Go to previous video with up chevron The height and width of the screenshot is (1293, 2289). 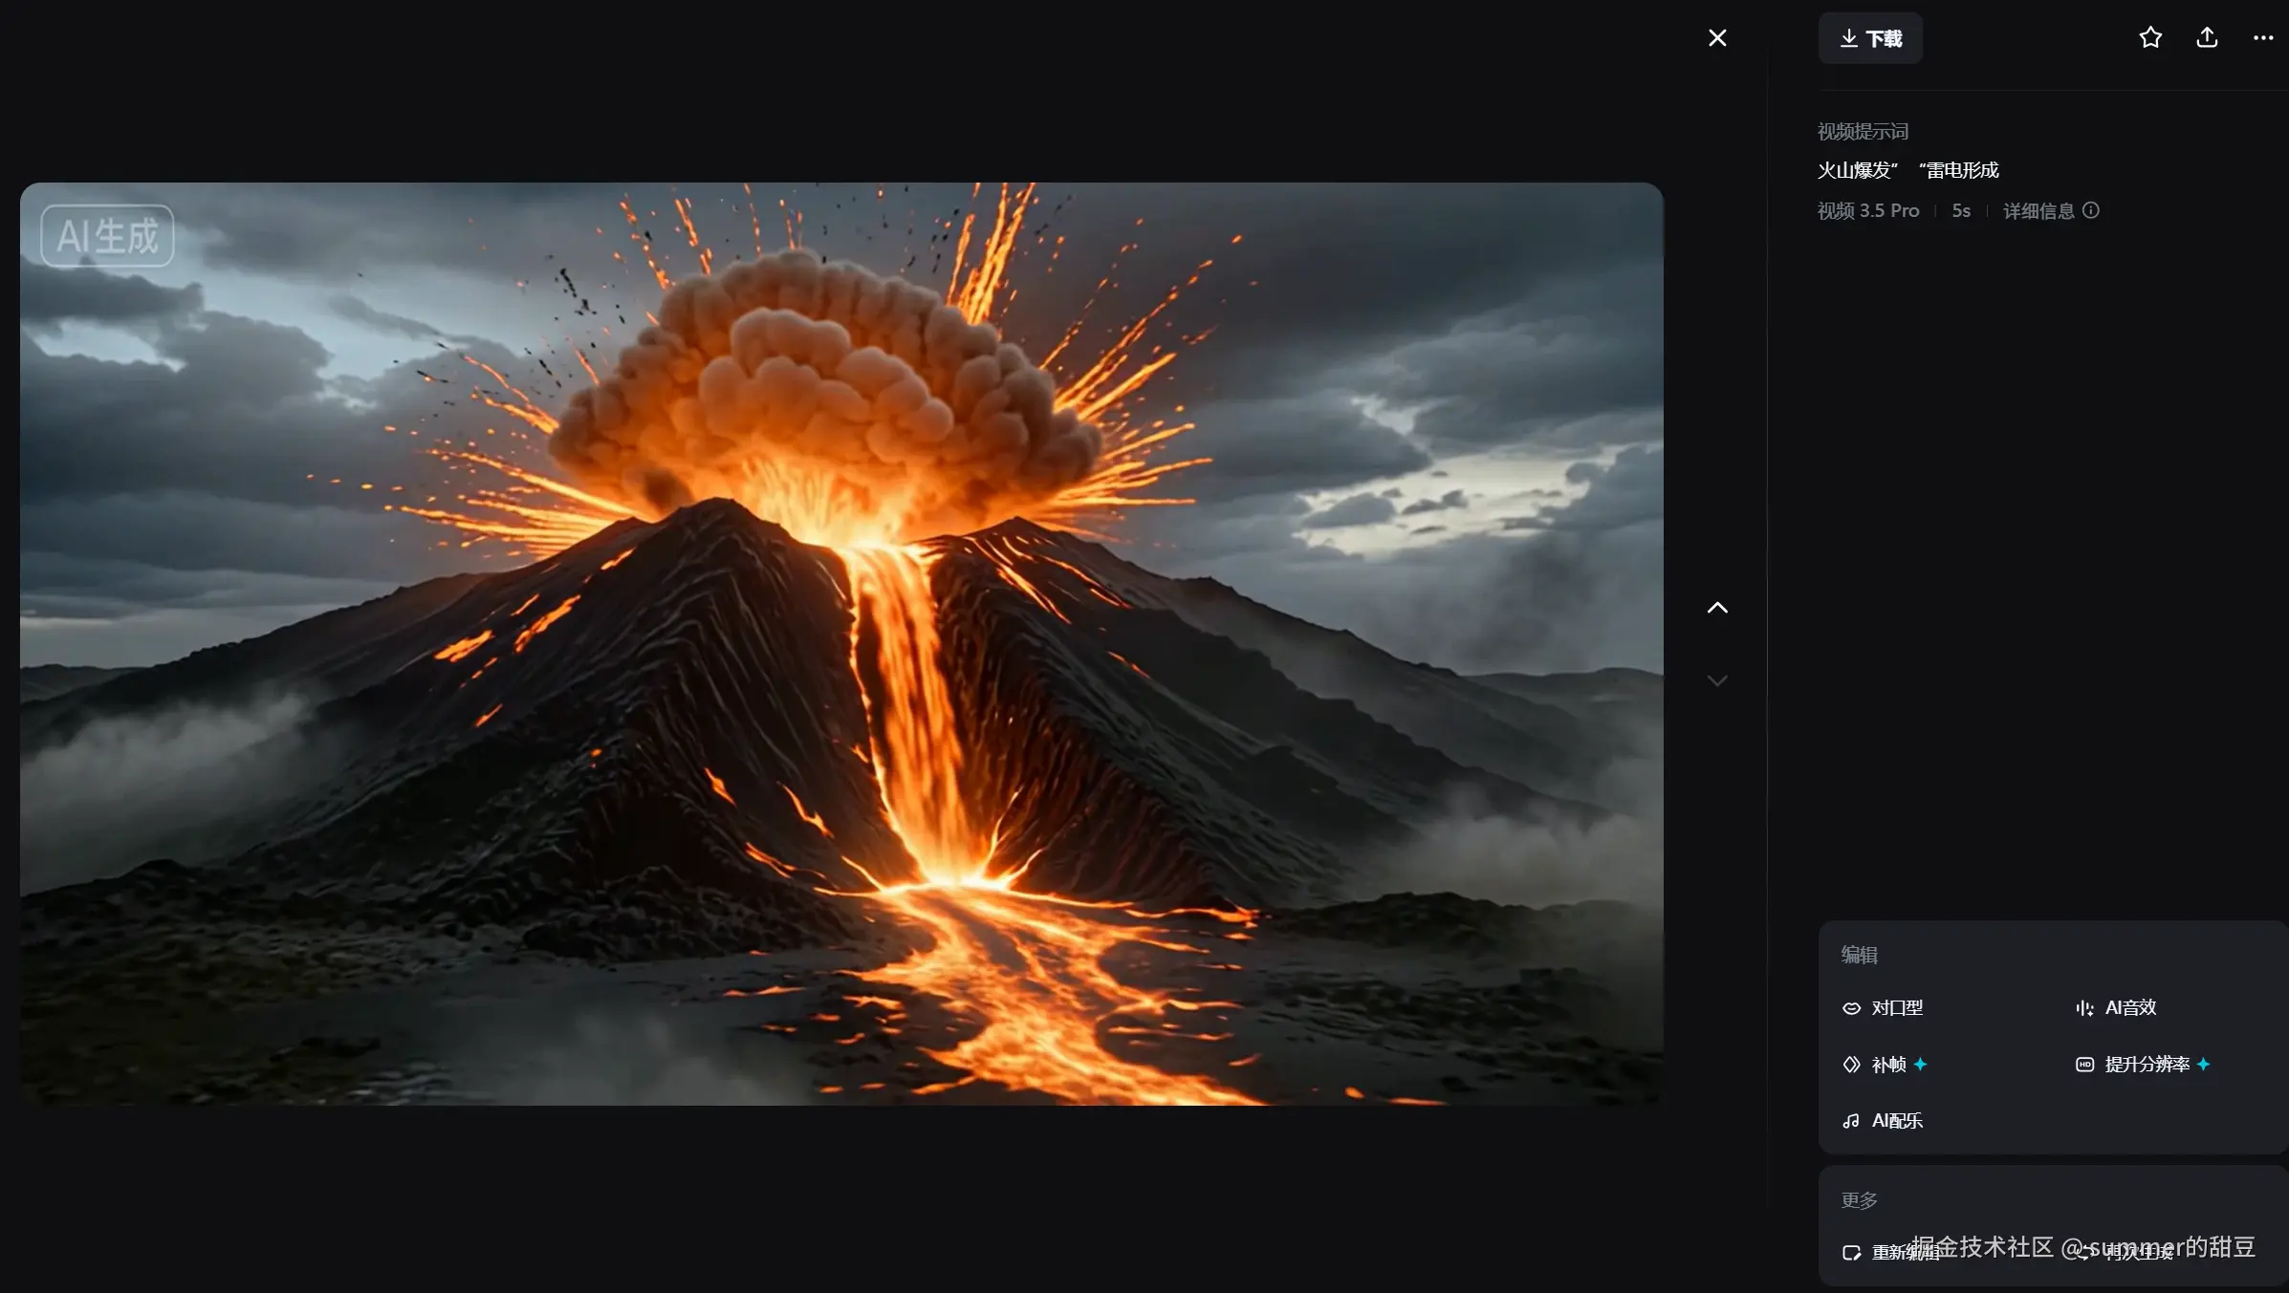pyautogui.click(x=1717, y=608)
